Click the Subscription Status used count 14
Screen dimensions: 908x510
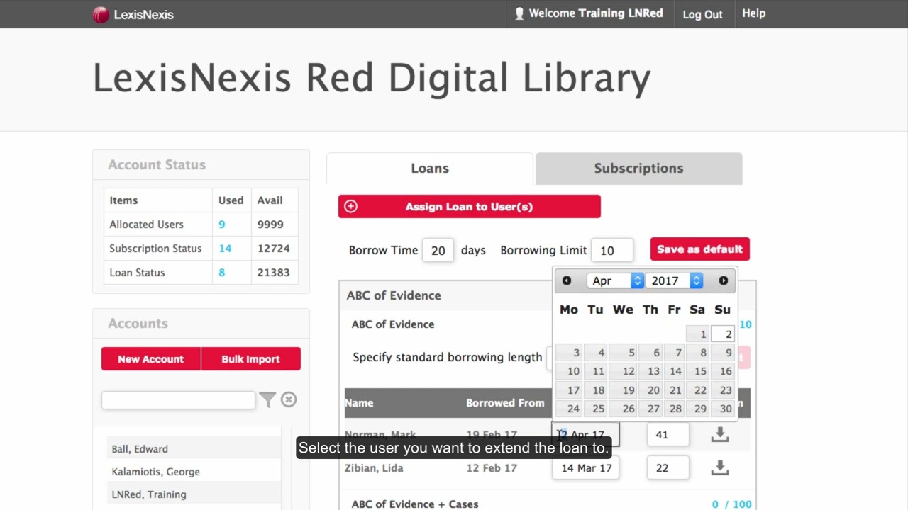pos(225,249)
